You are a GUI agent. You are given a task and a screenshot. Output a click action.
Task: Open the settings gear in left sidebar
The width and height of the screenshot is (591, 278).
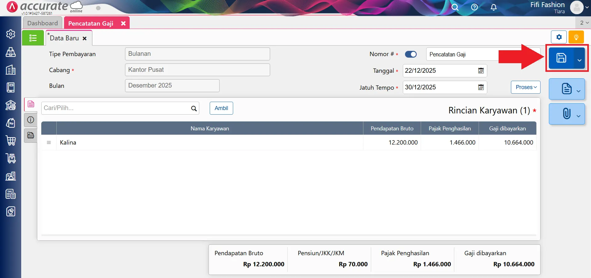click(11, 34)
